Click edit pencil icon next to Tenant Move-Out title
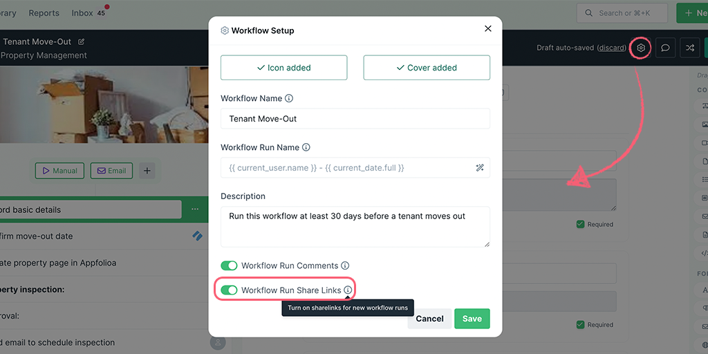 pyautogui.click(x=82, y=41)
